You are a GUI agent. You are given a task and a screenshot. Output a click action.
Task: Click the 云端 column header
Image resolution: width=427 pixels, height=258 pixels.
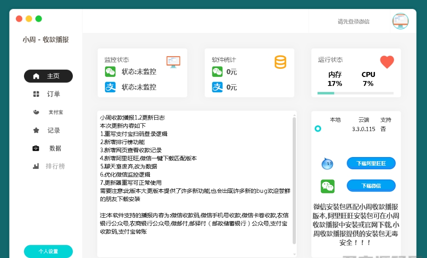pos(364,120)
